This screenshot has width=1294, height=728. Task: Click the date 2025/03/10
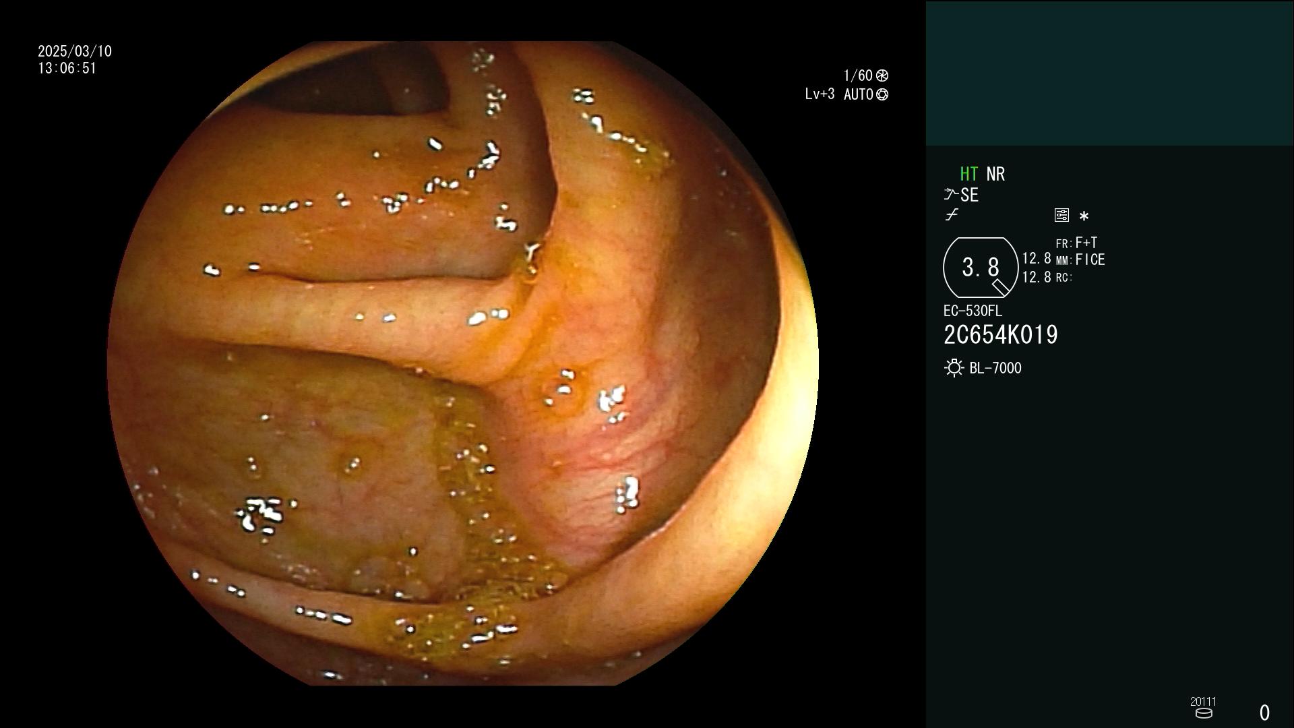click(75, 51)
